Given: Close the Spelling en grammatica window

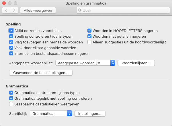Looking at the screenshot, I should (x=4, y=3).
